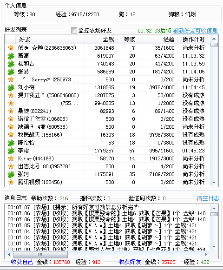Click 帮助次数 value 216
The width and height of the screenshot is (223, 270).
click(x=64, y=198)
